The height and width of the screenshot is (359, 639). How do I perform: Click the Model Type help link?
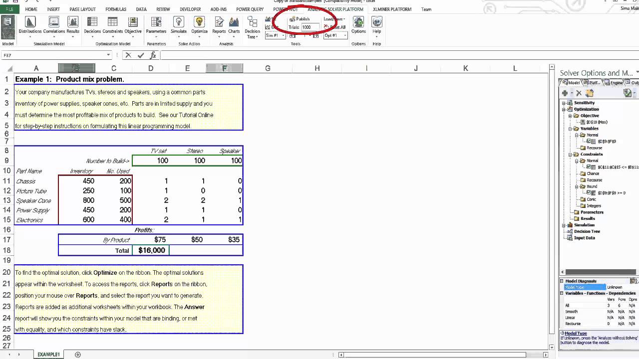576,334
